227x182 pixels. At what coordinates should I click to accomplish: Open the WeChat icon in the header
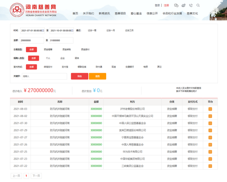pos(176,5)
